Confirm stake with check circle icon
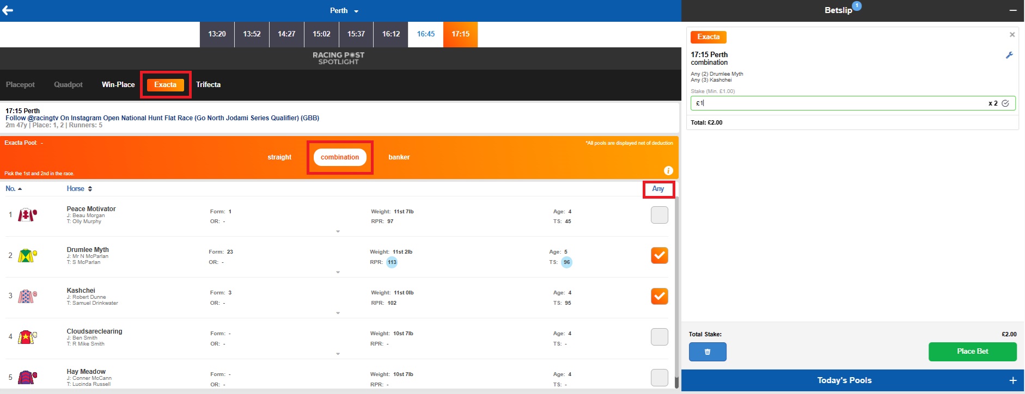The width and height of the screenshot is (1025, 394). click(1005, 103)
